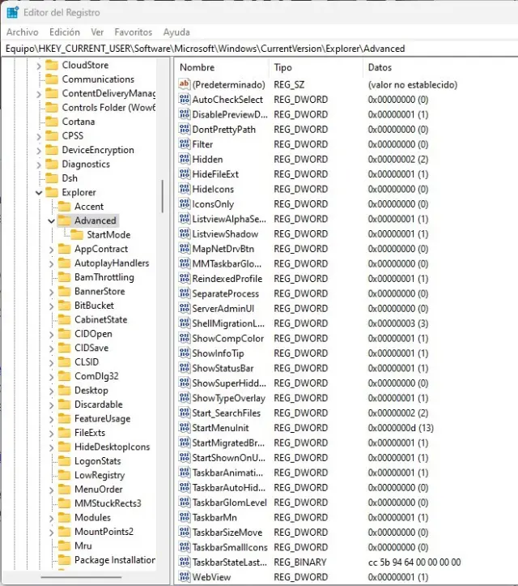
Task: Expand the CloudStore key
Action: (x=39, y=66)
